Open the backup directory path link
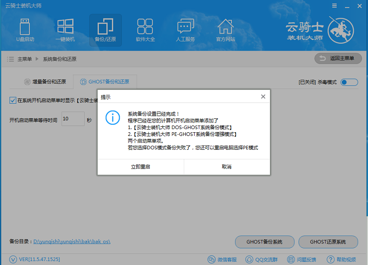 coord(72,241)
